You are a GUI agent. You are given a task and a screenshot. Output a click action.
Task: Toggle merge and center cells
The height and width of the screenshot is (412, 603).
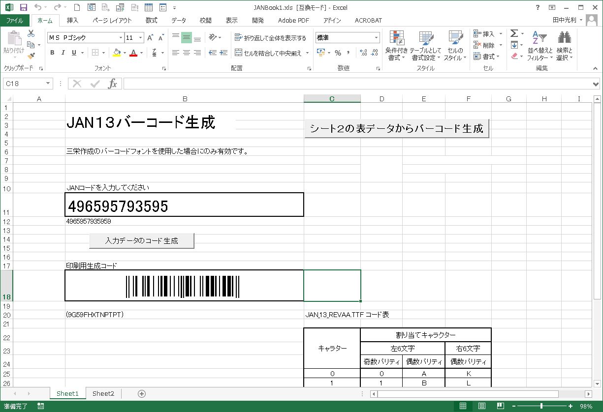pos(268,53)
